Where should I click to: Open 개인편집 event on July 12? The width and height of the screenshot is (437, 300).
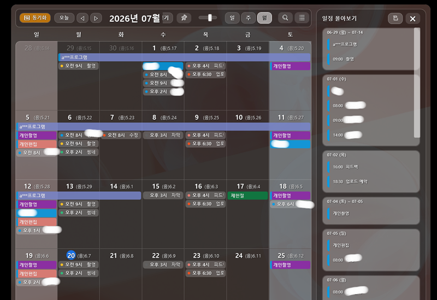click(37, 222)
